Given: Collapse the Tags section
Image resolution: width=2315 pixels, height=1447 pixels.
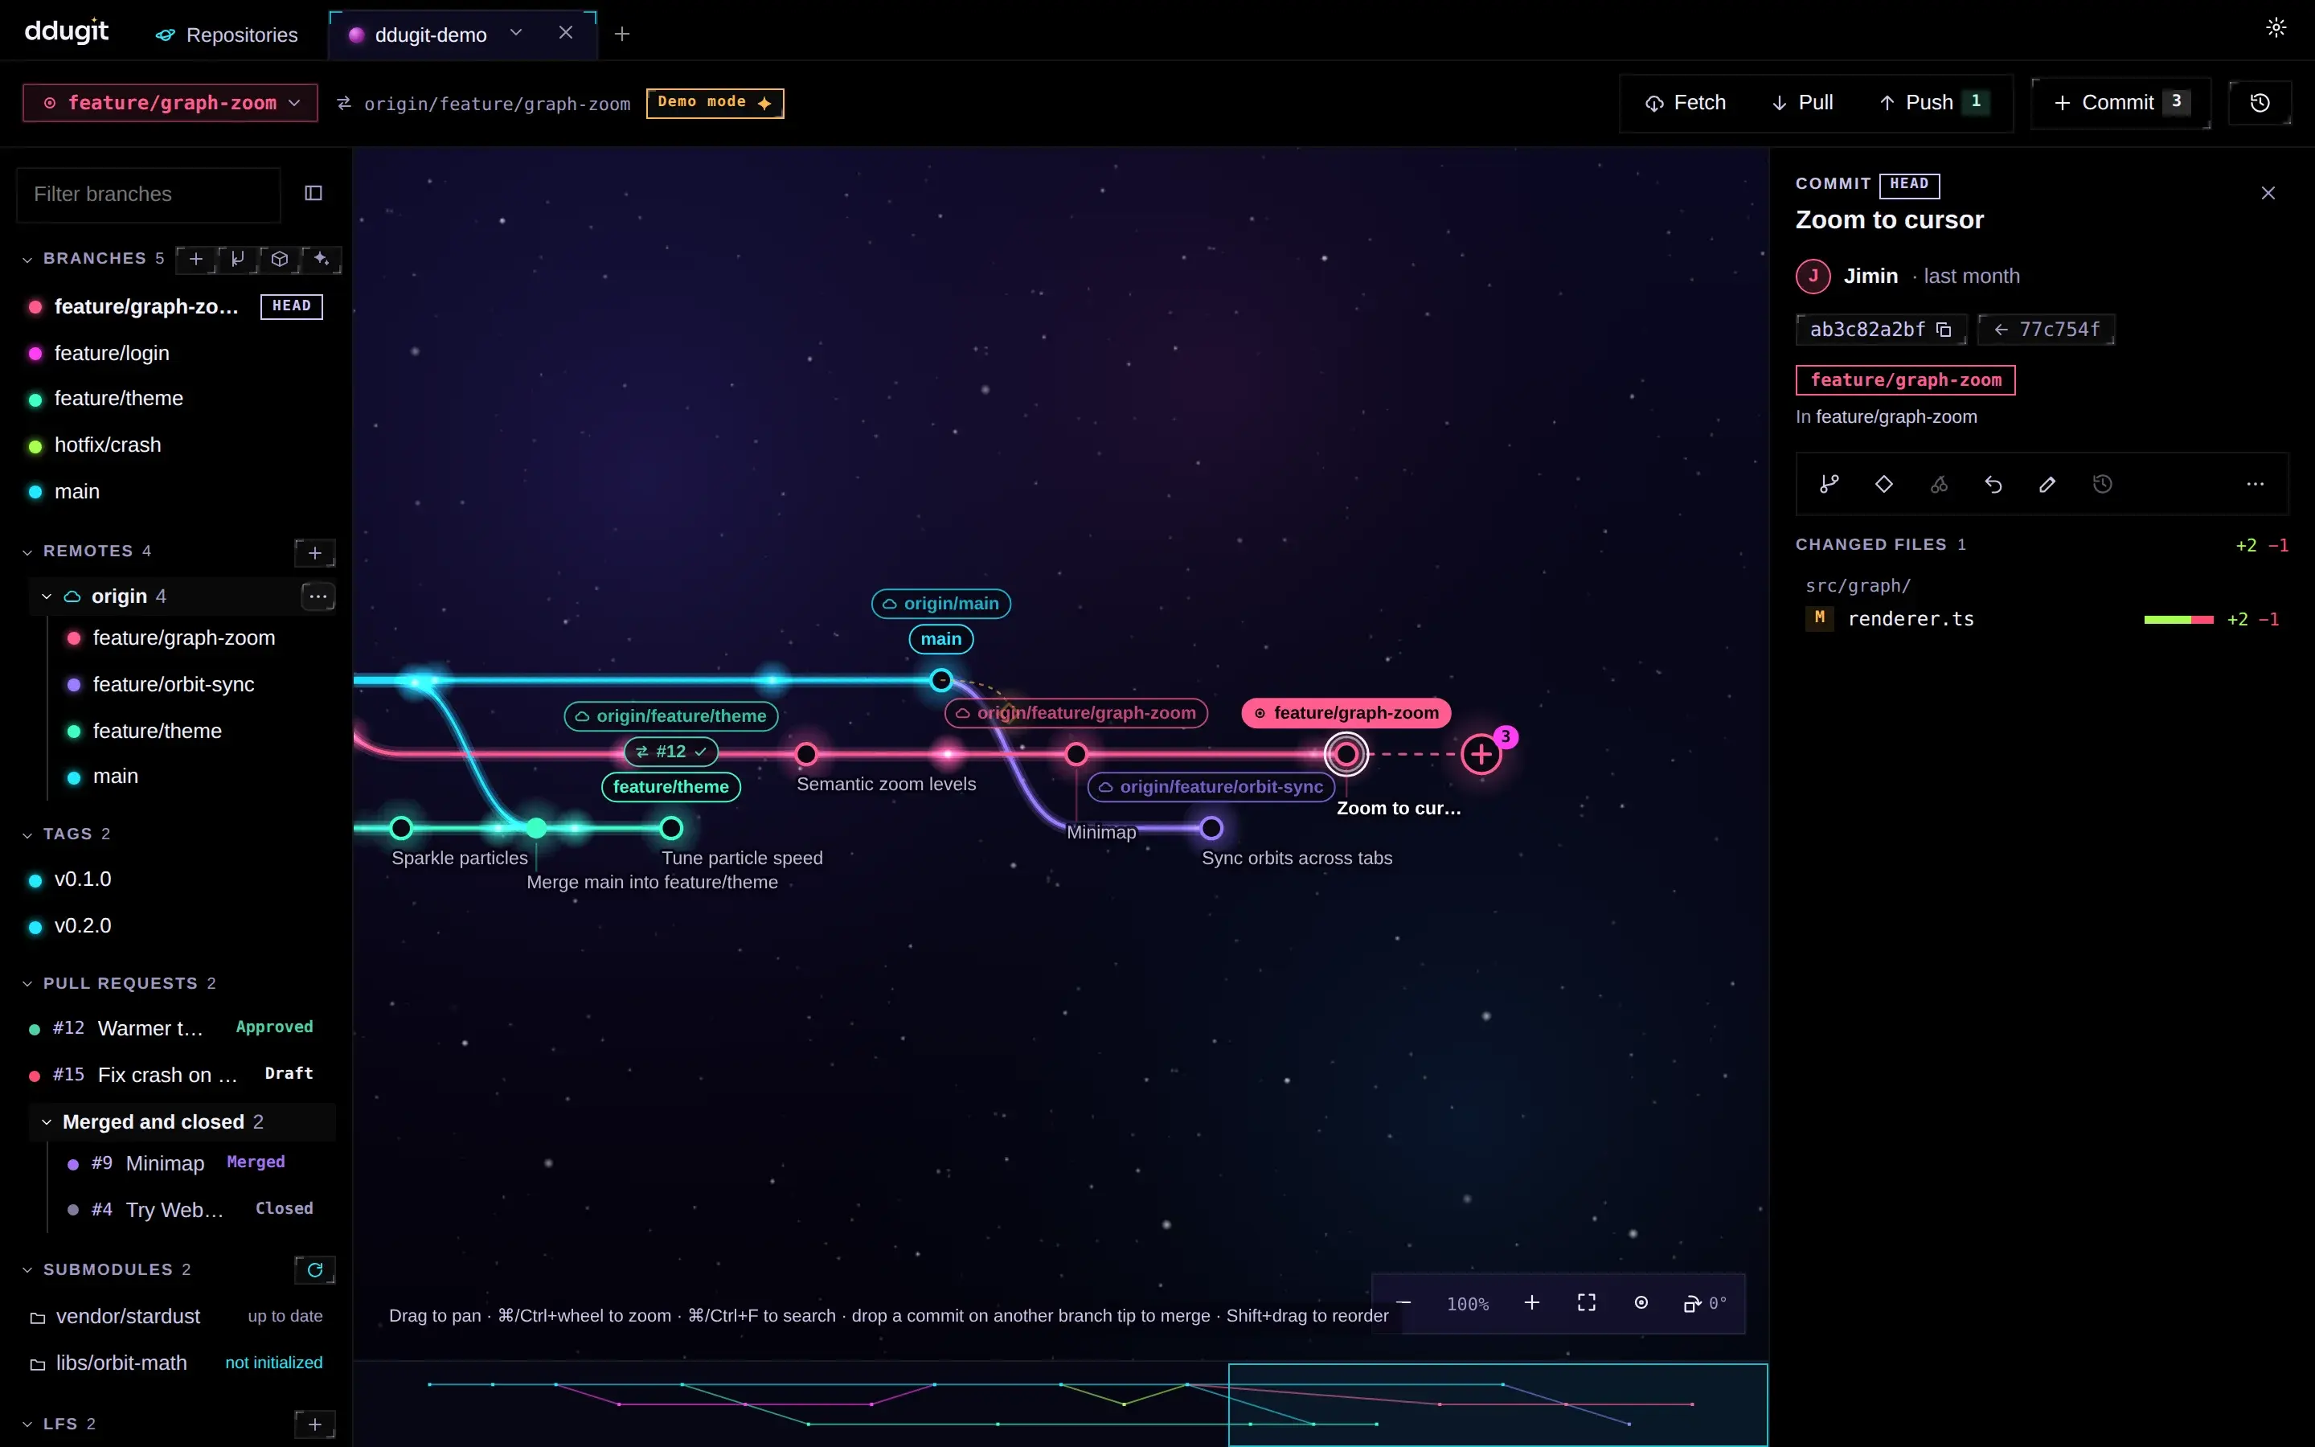Looking at the screenshot, I should click(27, 834).
